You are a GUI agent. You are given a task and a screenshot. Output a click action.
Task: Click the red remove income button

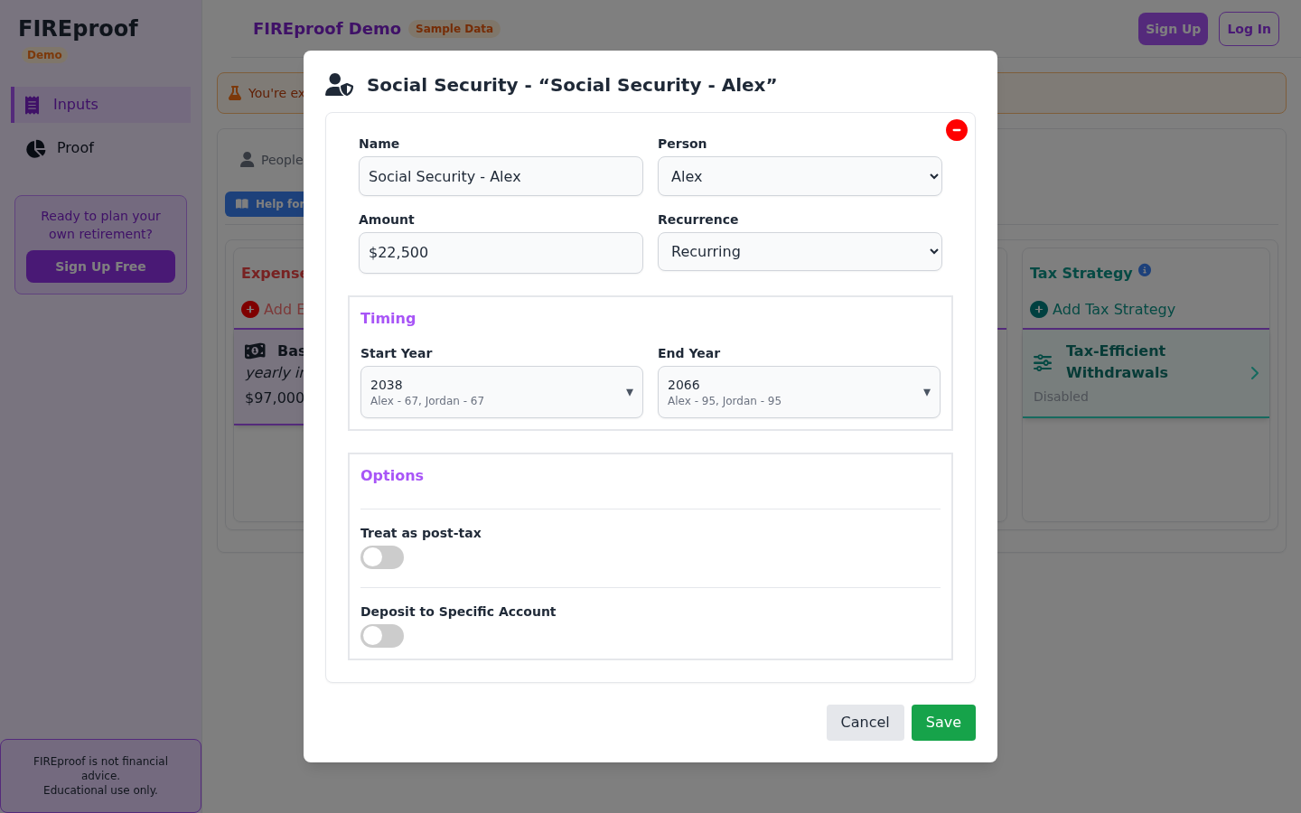click(957, 130)
